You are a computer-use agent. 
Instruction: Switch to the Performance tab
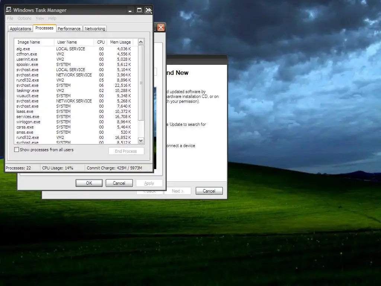pyautogui.click(x=69, y=29)
